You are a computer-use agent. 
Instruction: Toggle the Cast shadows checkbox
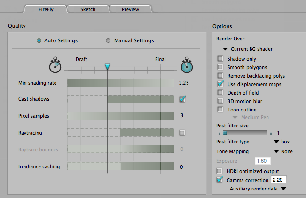(182, 99)
